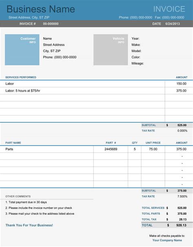Screen dimensions: 193x247
Task: Click the customer Name field
Action: (x=47, y=39)
